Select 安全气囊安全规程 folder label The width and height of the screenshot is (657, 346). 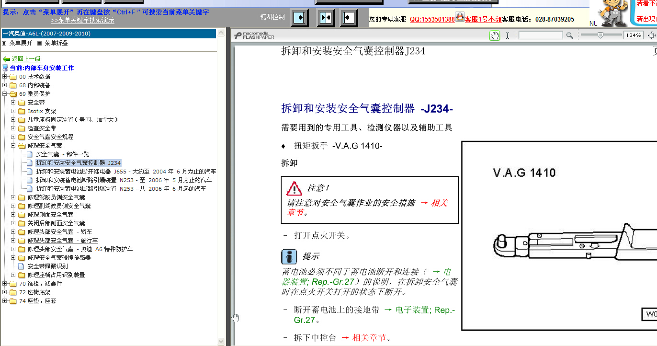tap(51, 137)
